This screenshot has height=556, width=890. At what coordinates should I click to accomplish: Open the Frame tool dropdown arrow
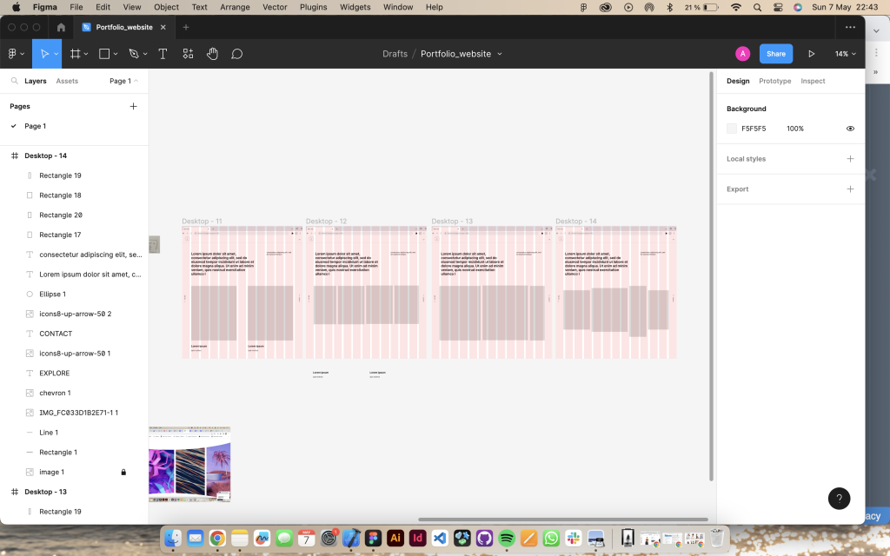pos(86,54)
